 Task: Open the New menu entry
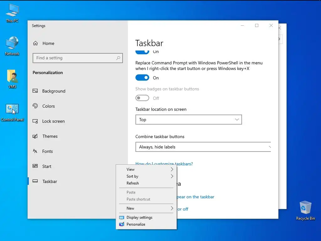[146, 208]
